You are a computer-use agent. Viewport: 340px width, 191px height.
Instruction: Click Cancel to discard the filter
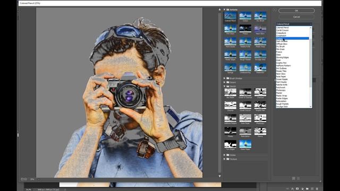[296, 16]
